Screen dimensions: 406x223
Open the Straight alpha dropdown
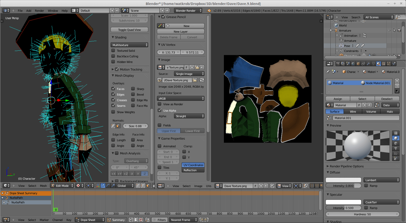pos(189,116)
